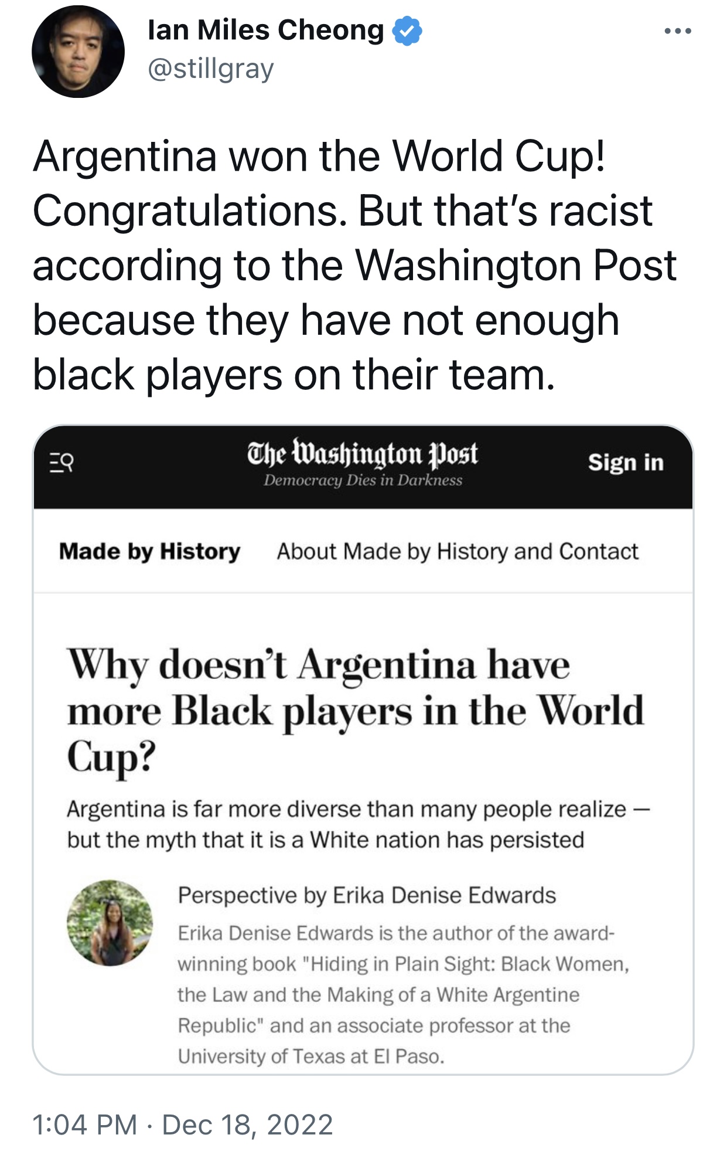Click the @stillgray handle
The width and height of the screenshot is (727, 1155).
click(x=211, y=69)
